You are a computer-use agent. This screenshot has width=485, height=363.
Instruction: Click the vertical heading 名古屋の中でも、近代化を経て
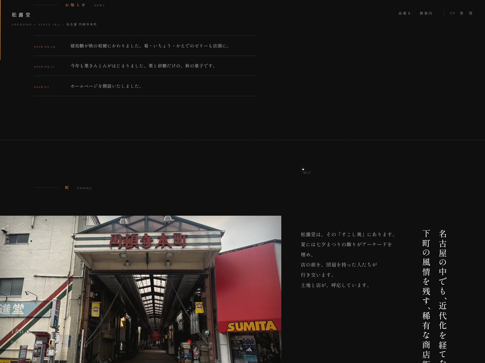click(443, 296)
